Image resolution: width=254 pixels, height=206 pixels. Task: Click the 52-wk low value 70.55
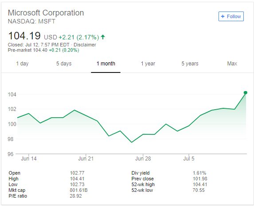(199, 190)
